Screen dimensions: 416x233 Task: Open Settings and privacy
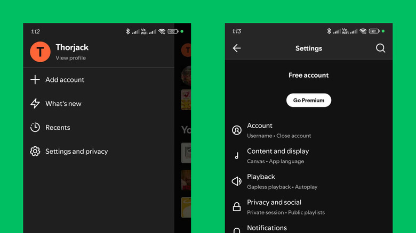99,151
